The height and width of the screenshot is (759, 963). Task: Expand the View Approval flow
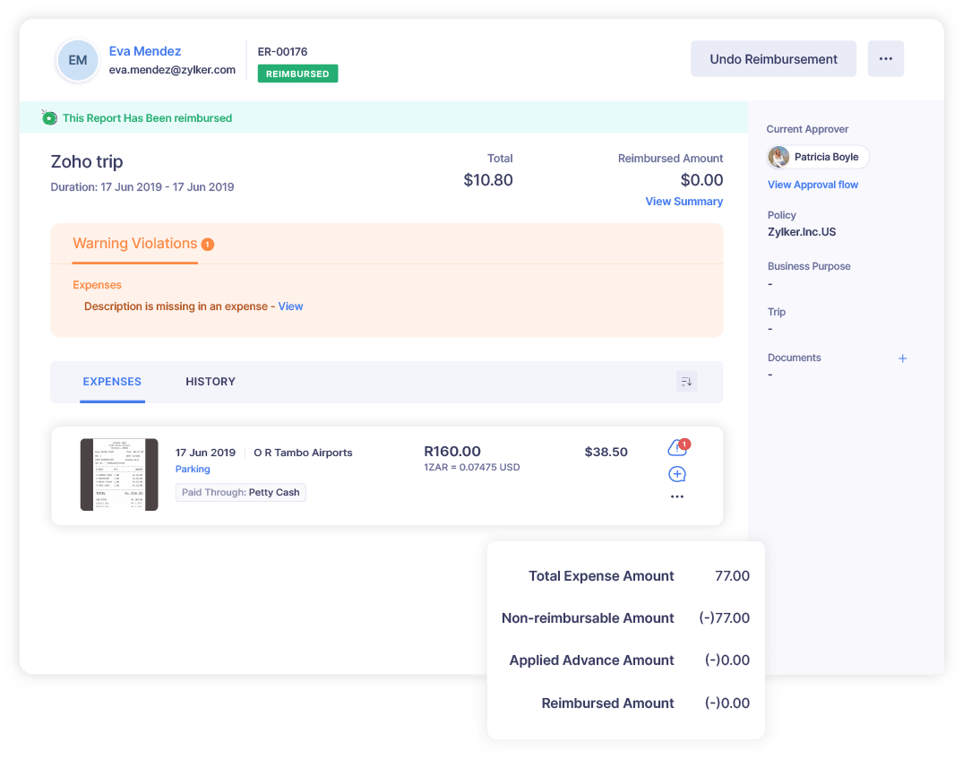pyautogui.click(x=812, y=185)
